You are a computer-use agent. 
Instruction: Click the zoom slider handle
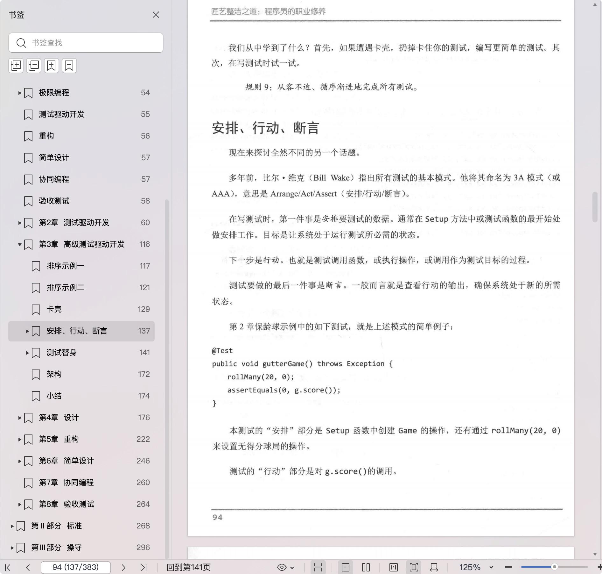554,567
